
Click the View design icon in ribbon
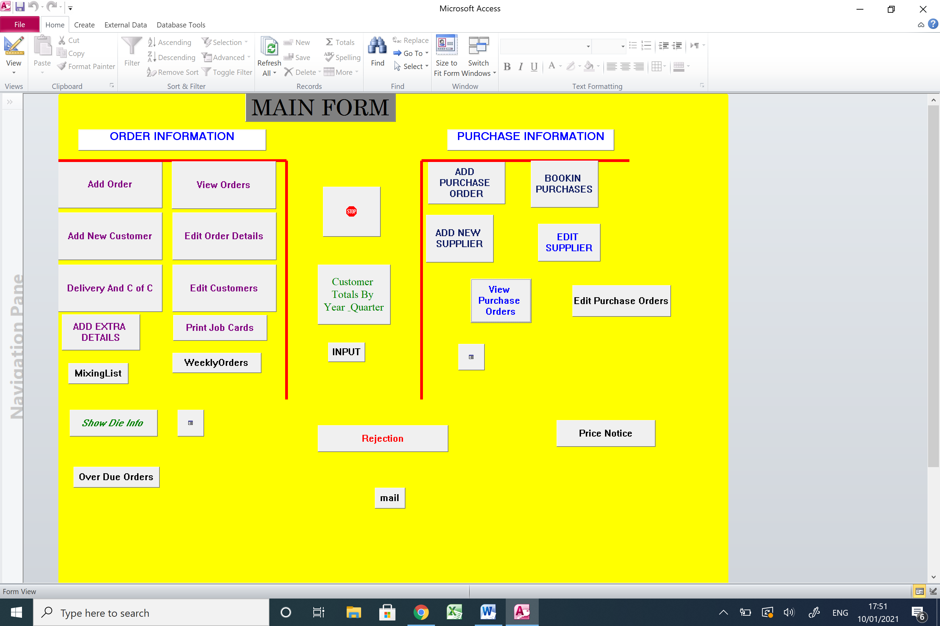pyautogui.click(x=14, y=46)
